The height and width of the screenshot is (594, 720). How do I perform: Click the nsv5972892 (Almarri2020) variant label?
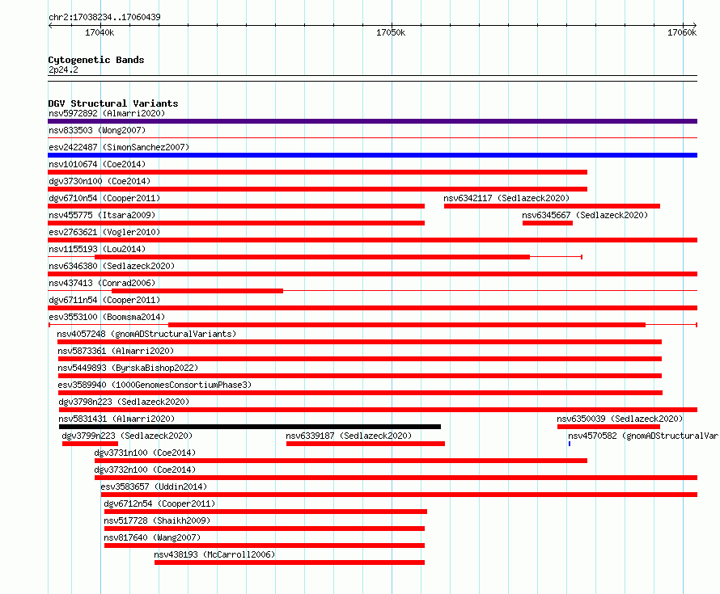coord(107,113)
